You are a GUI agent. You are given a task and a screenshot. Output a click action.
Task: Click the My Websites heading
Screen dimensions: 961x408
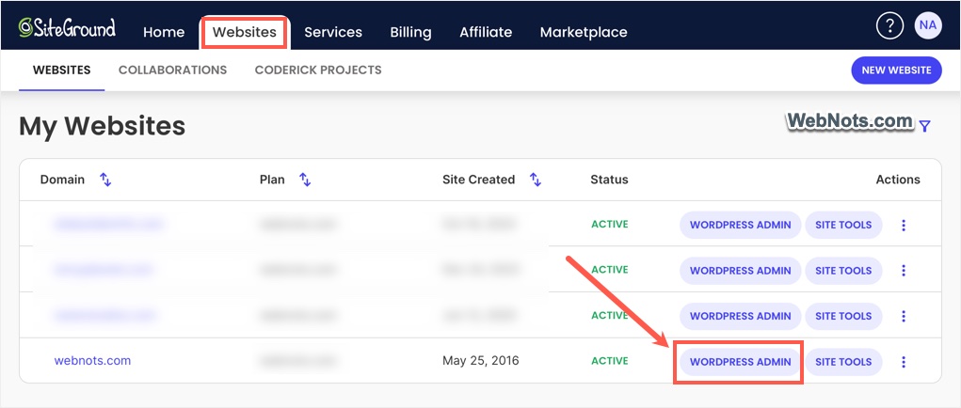pyautogui.click(x=103, y=126)
